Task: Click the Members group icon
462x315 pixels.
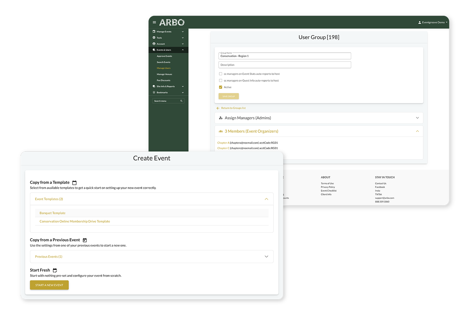Action: [x=221, y=131]
